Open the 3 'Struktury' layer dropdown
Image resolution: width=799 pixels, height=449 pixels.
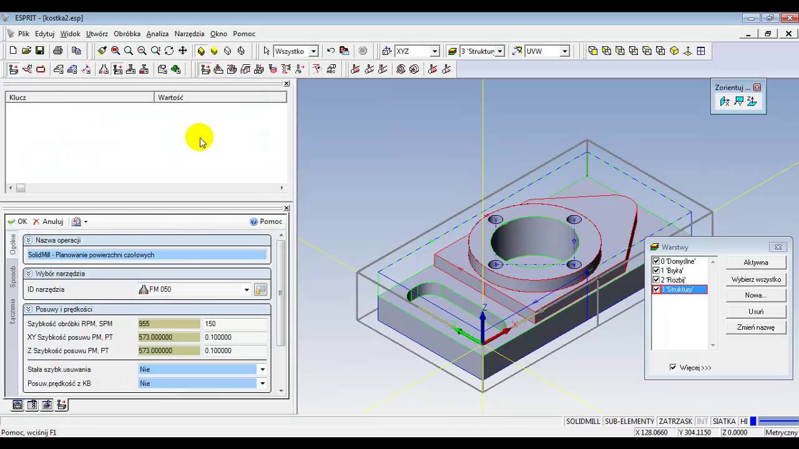pos(500,51)
